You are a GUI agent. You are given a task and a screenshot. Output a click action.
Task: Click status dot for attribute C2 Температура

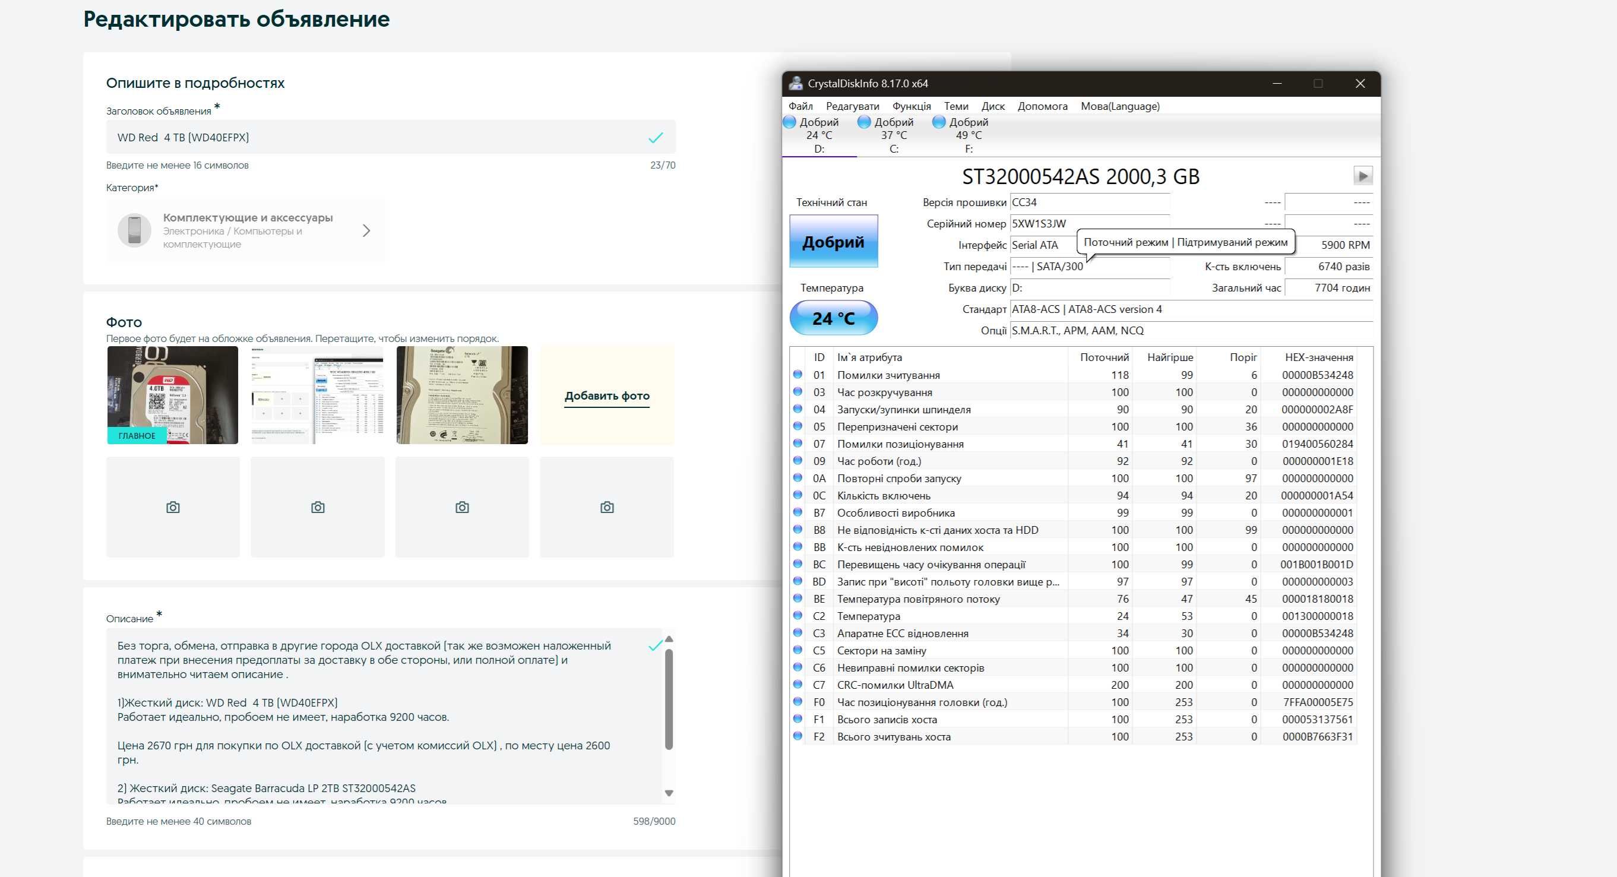[x=797, y=616]
